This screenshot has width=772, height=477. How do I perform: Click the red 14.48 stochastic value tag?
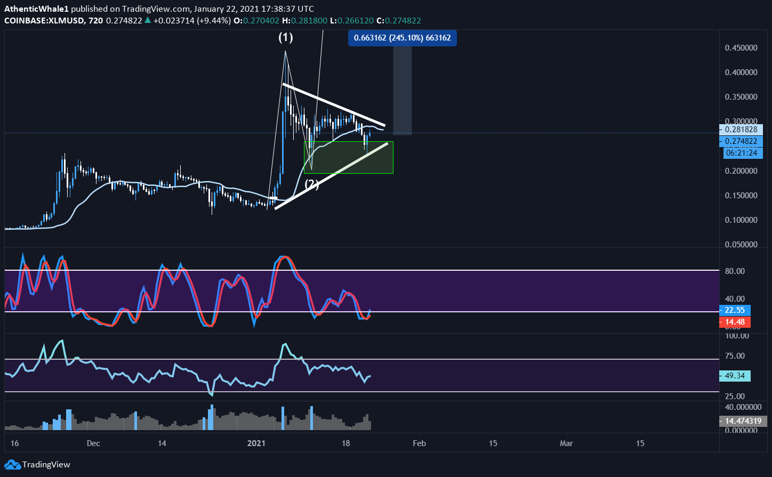[x=735, y=322]
